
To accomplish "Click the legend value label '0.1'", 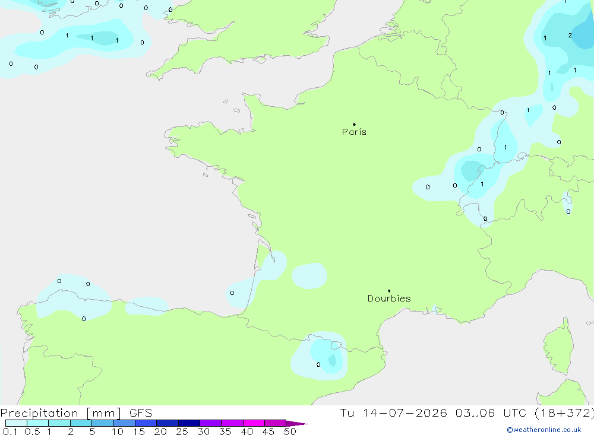I will click(10, 431).
